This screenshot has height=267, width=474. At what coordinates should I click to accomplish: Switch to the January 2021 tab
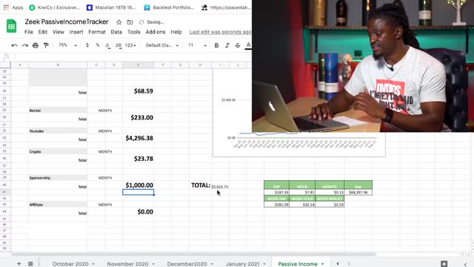[x=242, y=264]
